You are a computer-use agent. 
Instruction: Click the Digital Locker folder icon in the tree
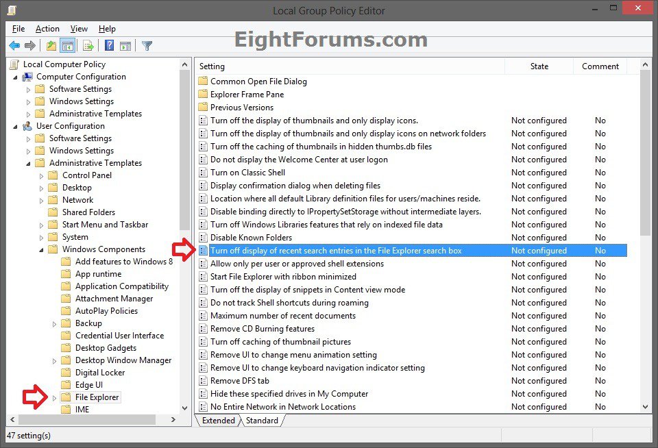tap(66, 372)
